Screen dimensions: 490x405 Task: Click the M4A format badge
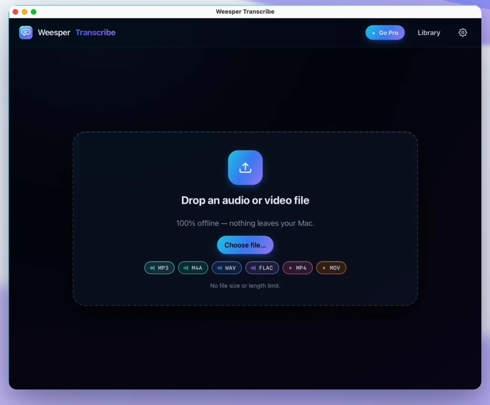(193, 268)
